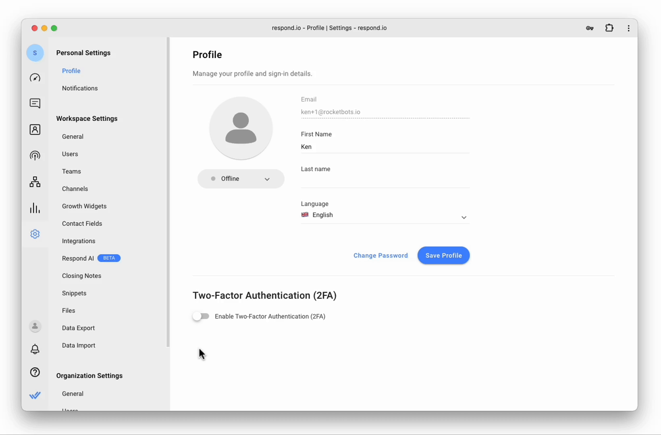Screen dimensions: 661x435
Task: Click the Change Password link
Action: point(380,255)
